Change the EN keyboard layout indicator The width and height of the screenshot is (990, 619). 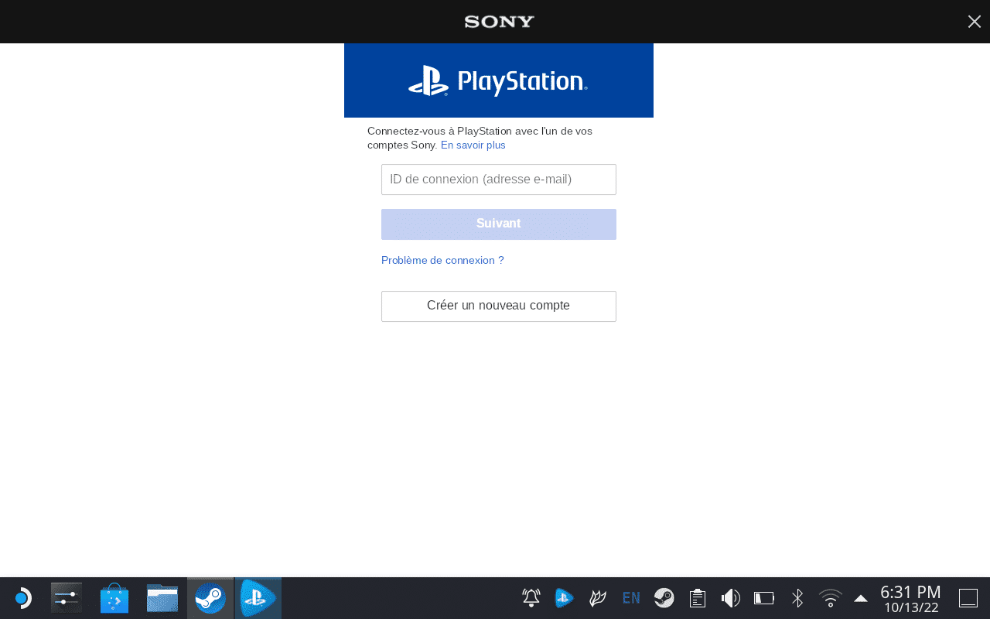pos(631,598)
